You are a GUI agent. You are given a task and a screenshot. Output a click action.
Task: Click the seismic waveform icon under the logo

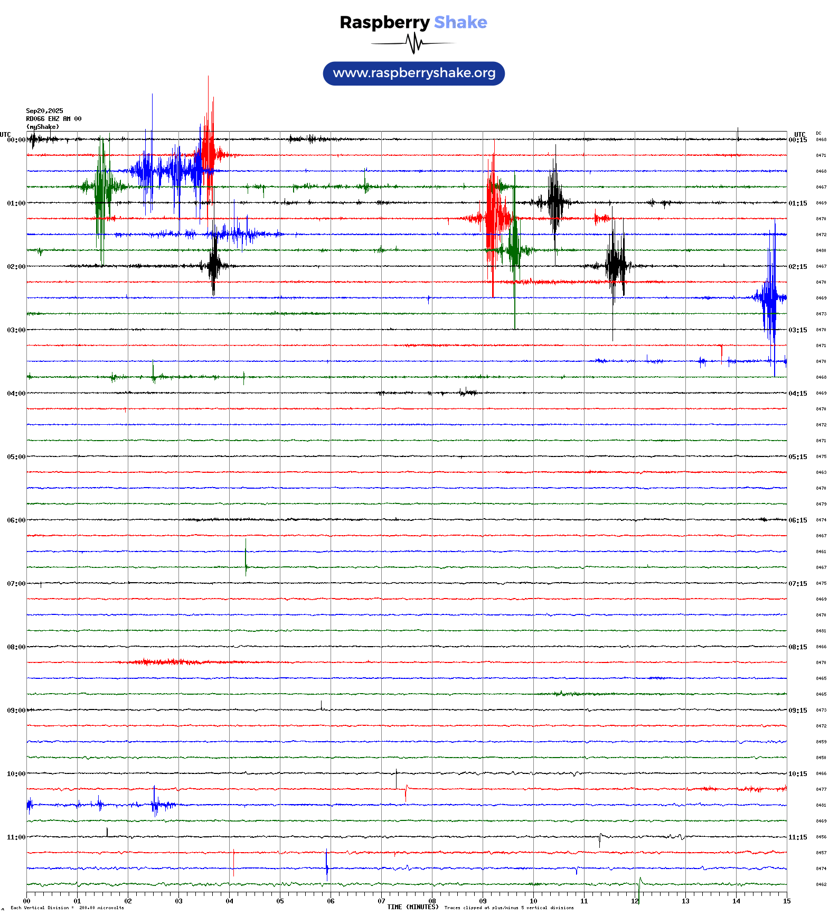click(x=413, y=43)
